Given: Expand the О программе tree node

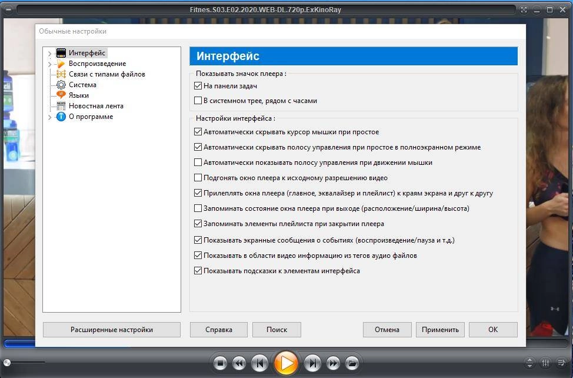Looking at the screenshot, I should pos(49,117).
